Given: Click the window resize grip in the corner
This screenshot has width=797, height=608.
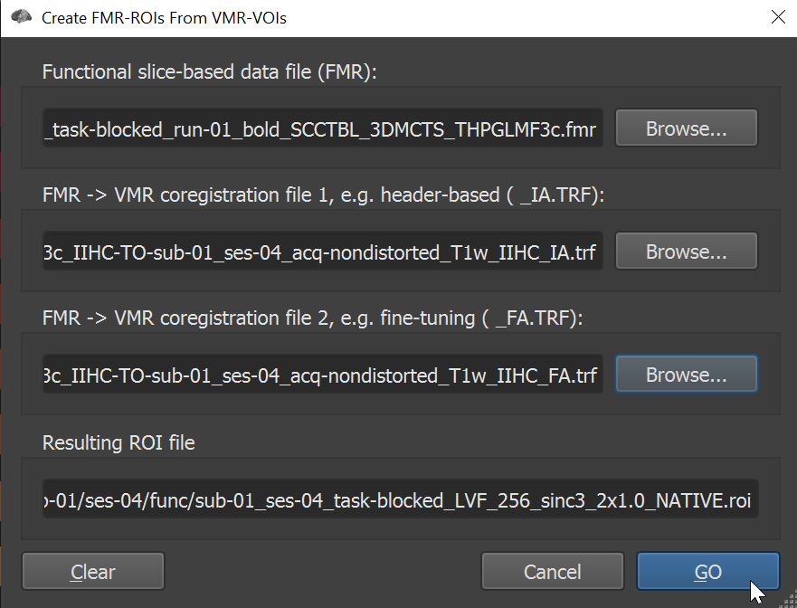Looking at the screenshot, I should (789, 600).
